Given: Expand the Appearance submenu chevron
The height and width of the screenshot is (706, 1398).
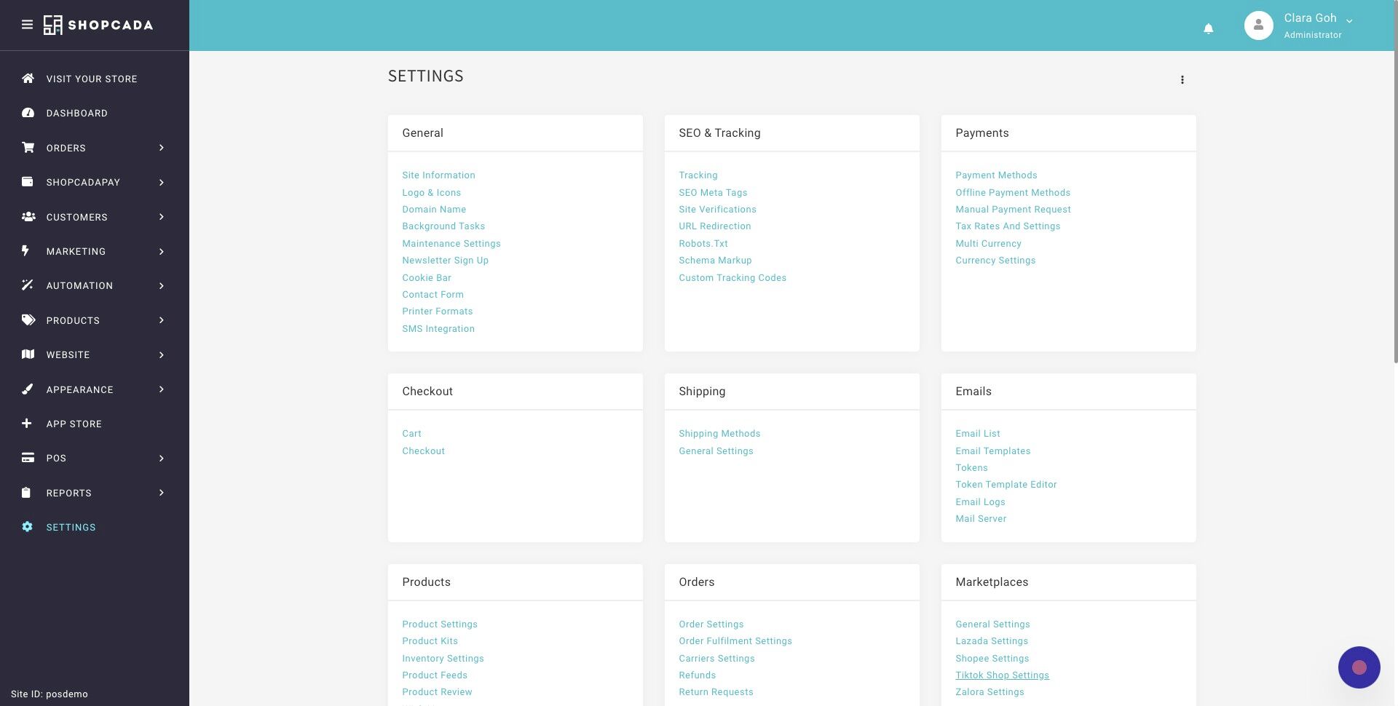Looking at the screenshot, I should click(162, 389).
